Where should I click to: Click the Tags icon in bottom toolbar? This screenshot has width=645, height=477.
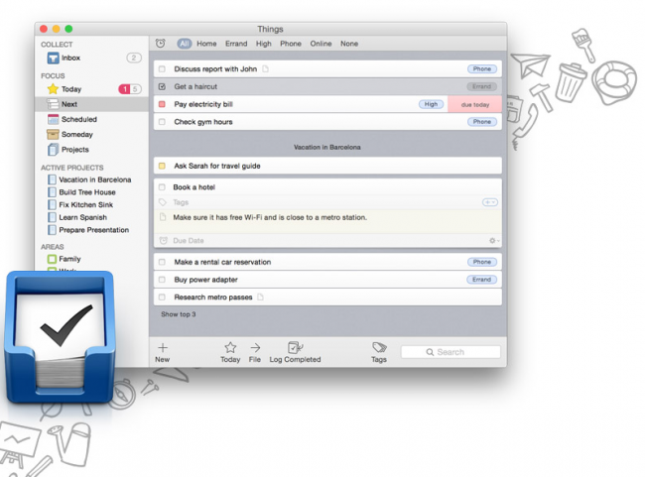379,347
